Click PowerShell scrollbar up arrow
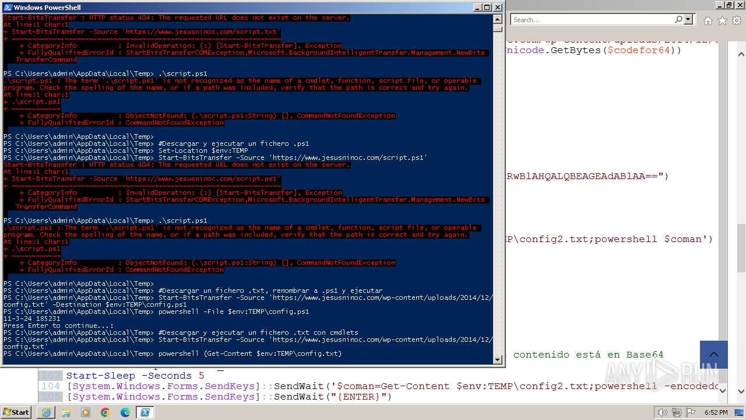Screen dimensions: 746x420 [x=497, y=18]
